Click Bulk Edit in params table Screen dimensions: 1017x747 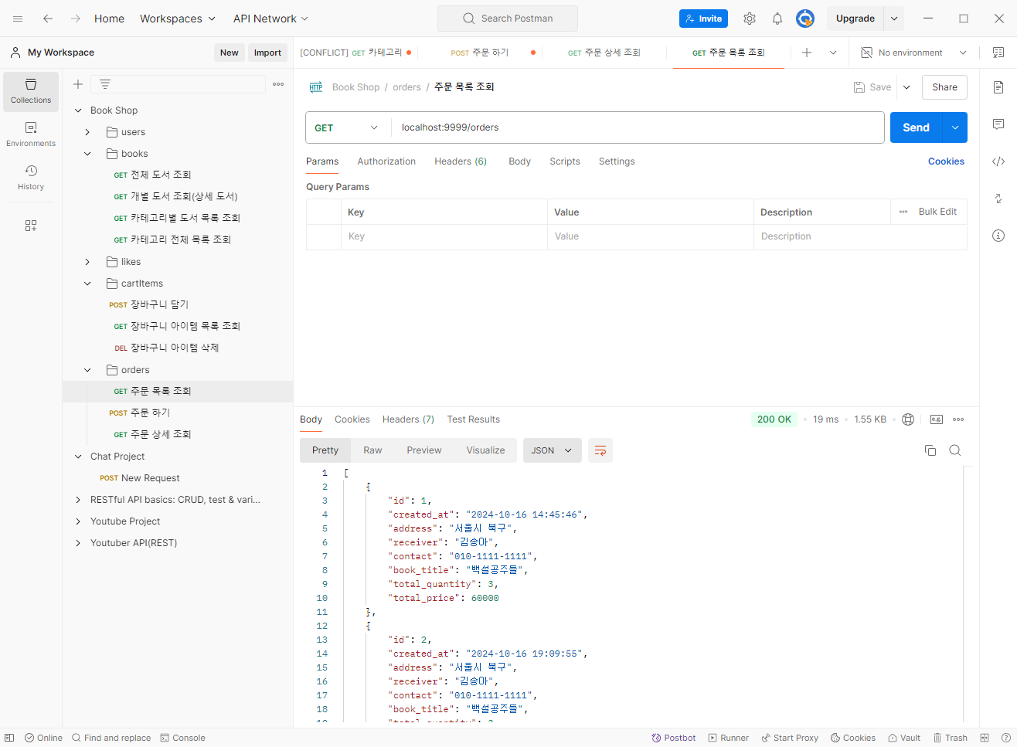tap(937, 212)
